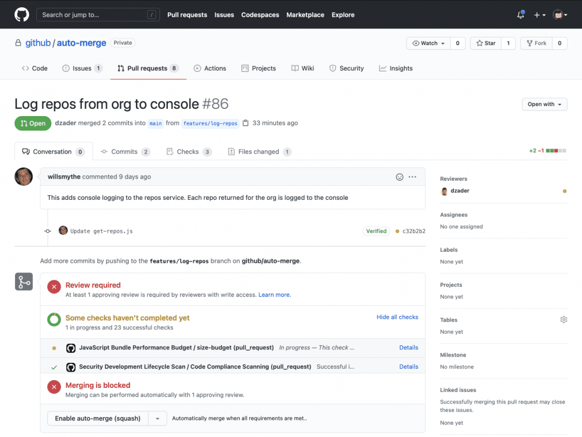This screenshot has width=582, height=437.
Task: Open GitHub home via the logo icon
Action: tap(21, 15)
